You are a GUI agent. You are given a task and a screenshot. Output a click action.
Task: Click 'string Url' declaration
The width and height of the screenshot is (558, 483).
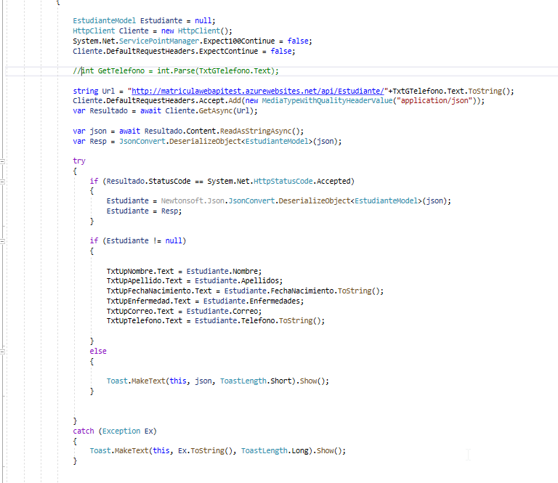coord(94,91)
